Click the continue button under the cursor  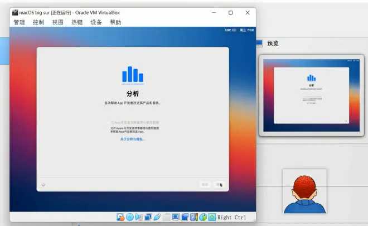click(x=220, y=185)
